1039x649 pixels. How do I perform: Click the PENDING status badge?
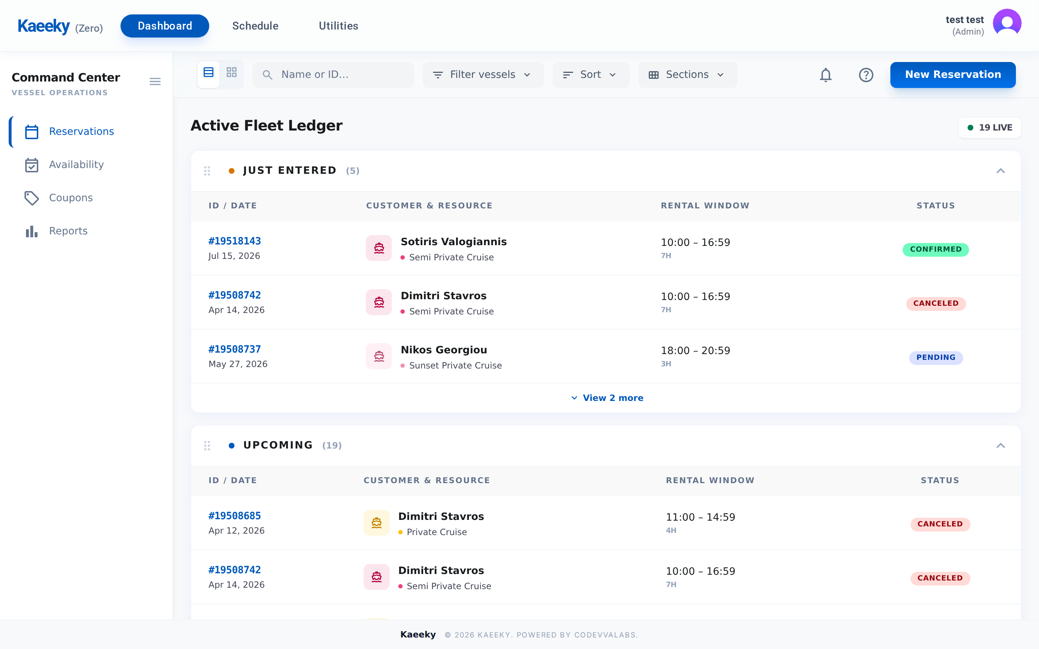coord(935,358)
